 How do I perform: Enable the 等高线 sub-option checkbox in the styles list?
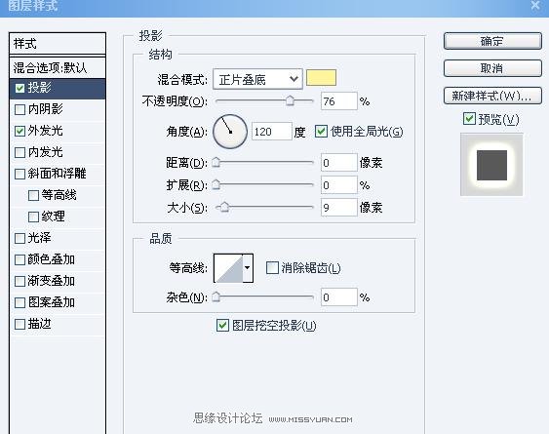pyautogui.click(x=33, y=195)
